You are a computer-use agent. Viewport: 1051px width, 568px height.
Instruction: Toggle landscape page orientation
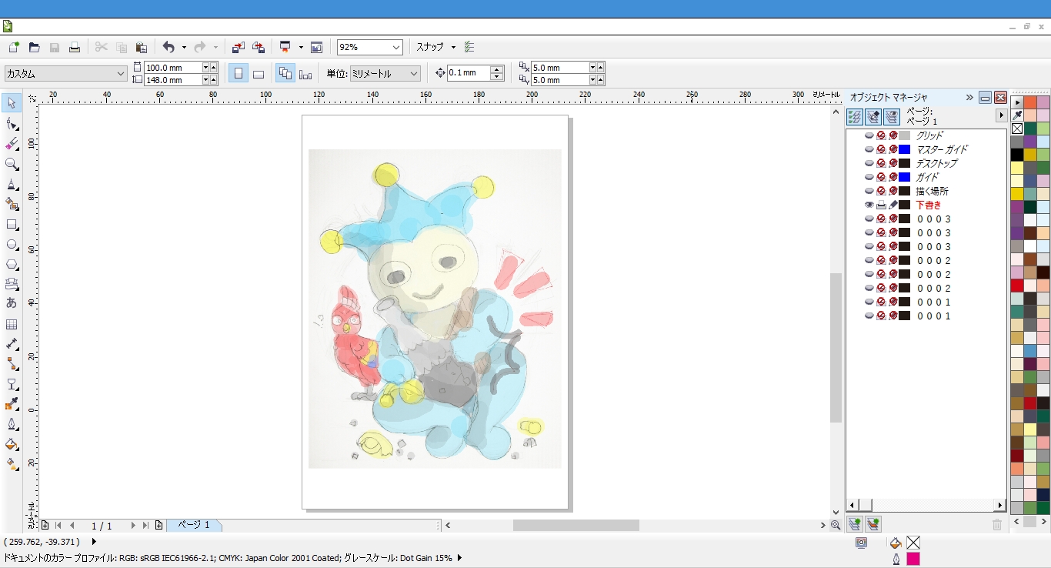259,74
